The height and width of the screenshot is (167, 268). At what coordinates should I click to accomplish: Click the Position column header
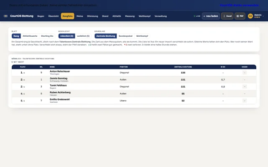pyautogui.click(x=124, y=67)
